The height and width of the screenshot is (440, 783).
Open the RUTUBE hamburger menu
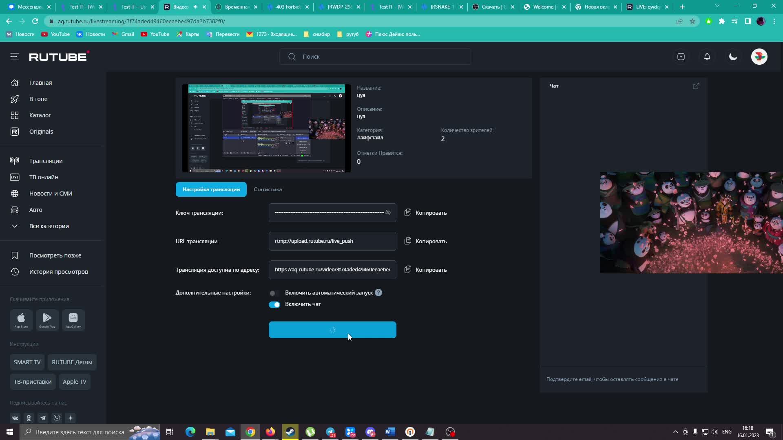(15, 57)
